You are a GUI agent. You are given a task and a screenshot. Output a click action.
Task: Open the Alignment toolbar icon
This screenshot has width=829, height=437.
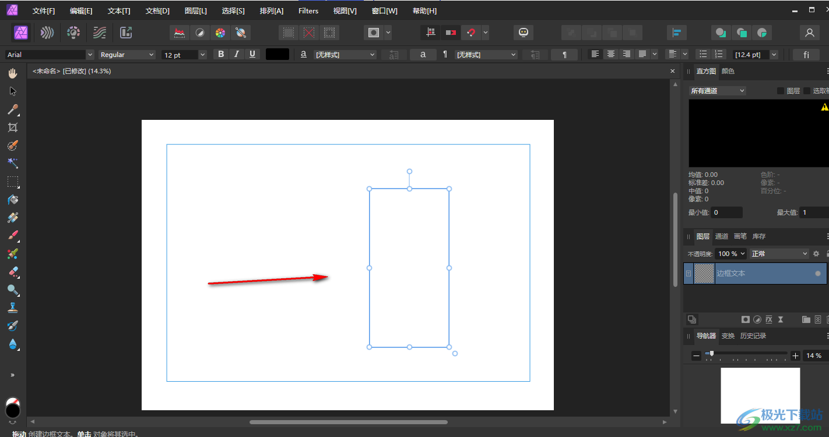(x=677, y=33)
